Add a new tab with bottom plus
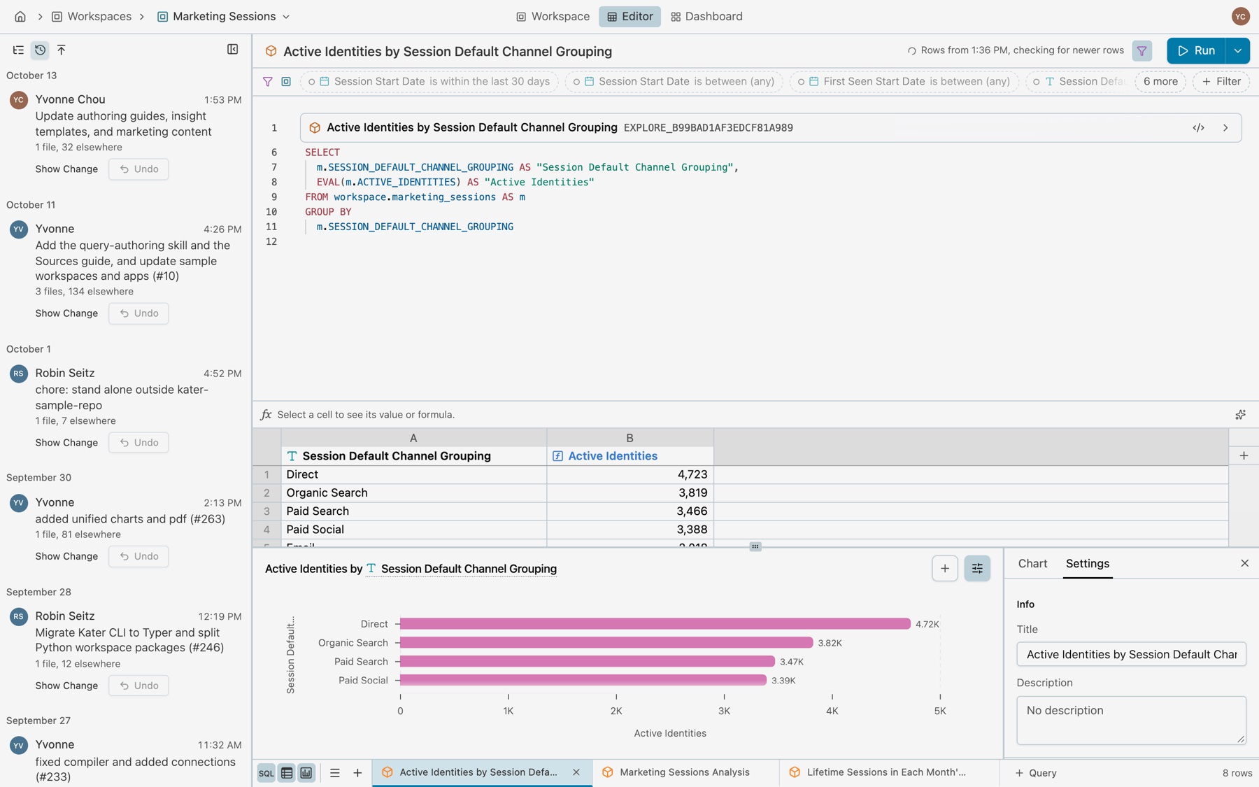Image resolution: width=1259 pixels, height=787 pixels. pyautogui.click(x=357, y=772)
